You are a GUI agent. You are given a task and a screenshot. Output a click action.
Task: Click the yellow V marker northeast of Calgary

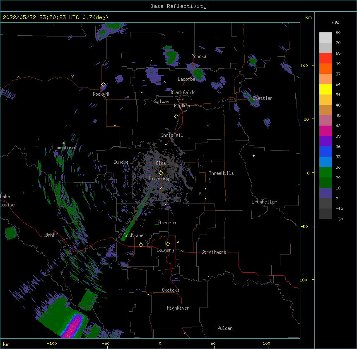(178, 242)
